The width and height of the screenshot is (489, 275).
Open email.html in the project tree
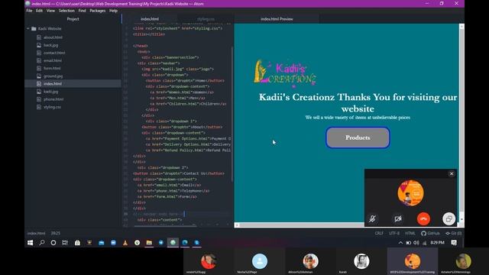[x=53, y=60]
